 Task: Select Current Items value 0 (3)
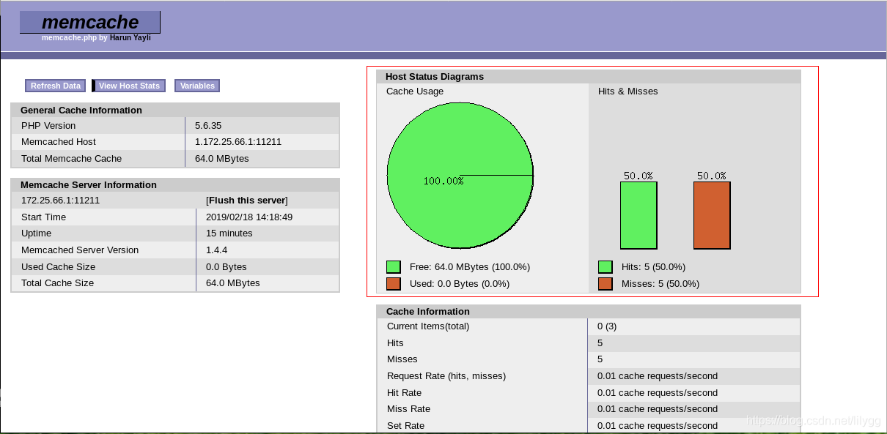click(607, 326)
